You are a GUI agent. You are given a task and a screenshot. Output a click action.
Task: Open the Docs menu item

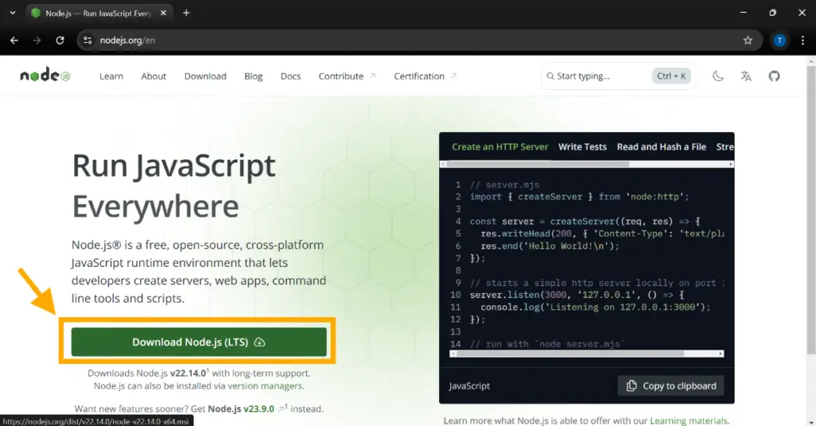(x=290, y=76)
